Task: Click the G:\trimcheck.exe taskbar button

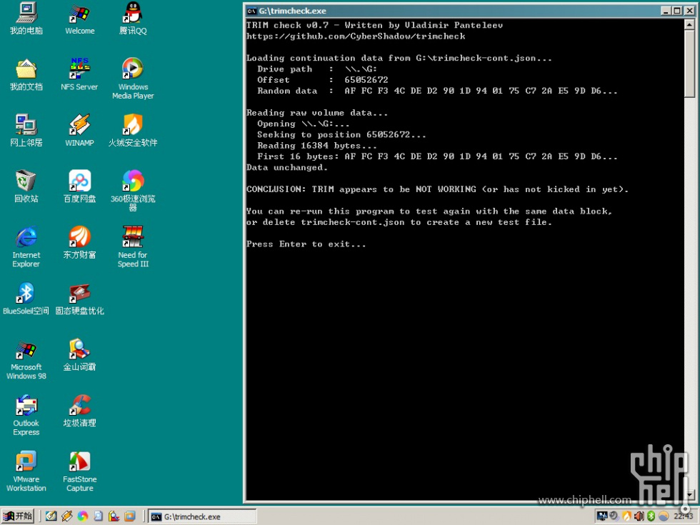Action: click(202, 516)
